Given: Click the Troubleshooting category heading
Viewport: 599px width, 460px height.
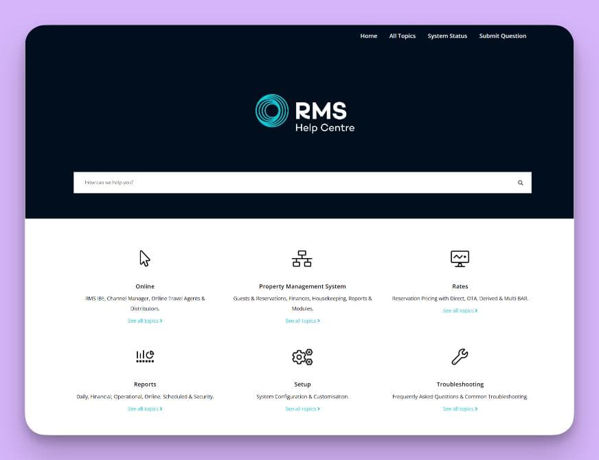Looking at the screenshot, I should coord(460,384).
